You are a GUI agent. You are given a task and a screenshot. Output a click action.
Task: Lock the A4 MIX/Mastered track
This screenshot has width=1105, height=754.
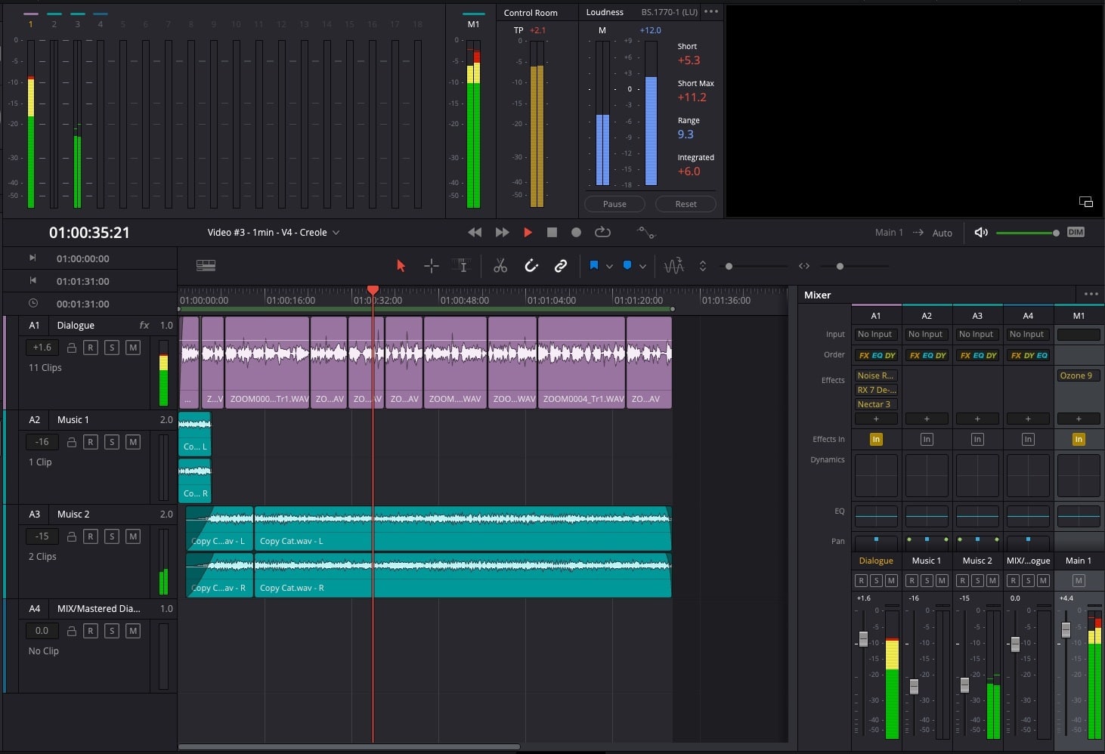tap(71, 631)
